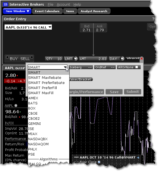The height and width of the screenshot is (173, 160).
Task: Select the SELL radio button
Action: 32,58
